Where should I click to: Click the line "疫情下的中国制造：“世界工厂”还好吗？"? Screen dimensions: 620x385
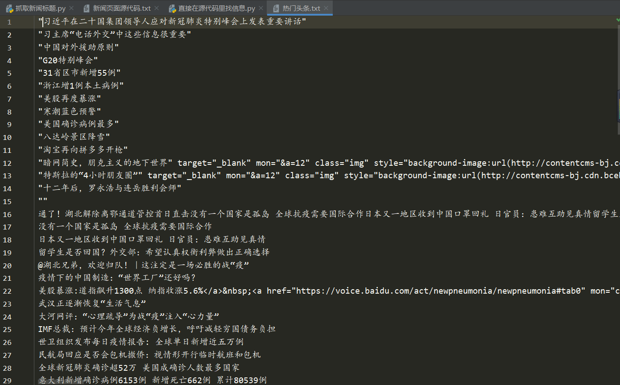117,278
